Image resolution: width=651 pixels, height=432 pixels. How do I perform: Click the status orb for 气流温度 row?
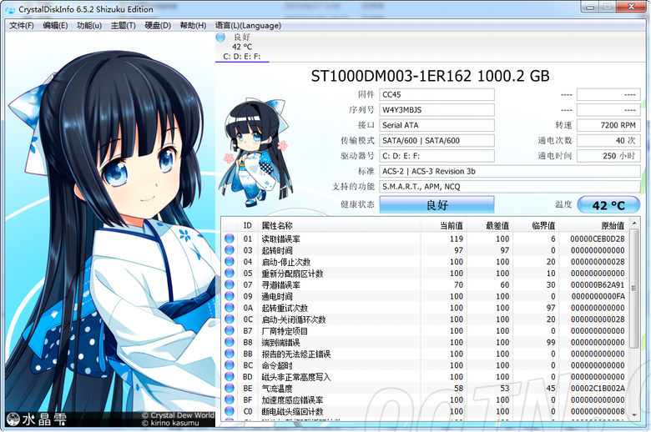tap(230, 389)
